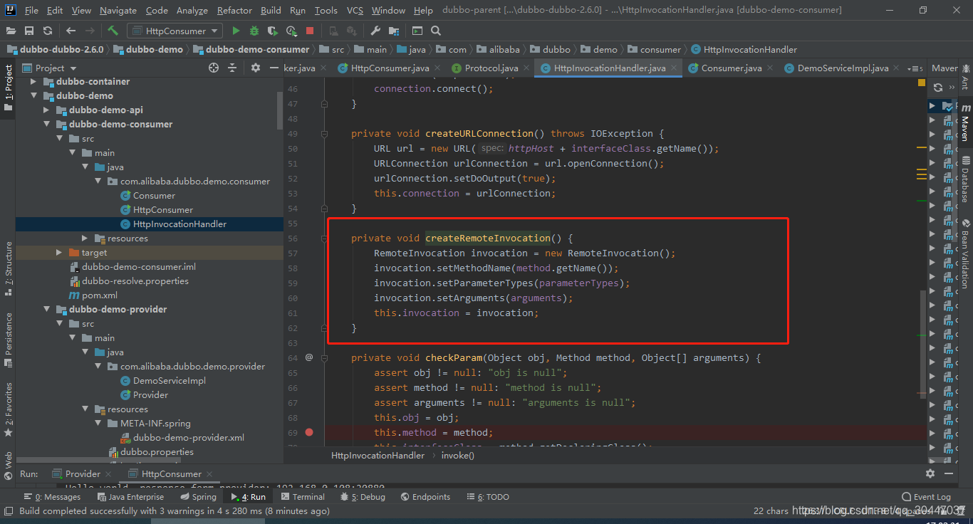973x524 pixels.
Task: Close the HttpInvocationHandler.java tab
Action: (673, 68)
